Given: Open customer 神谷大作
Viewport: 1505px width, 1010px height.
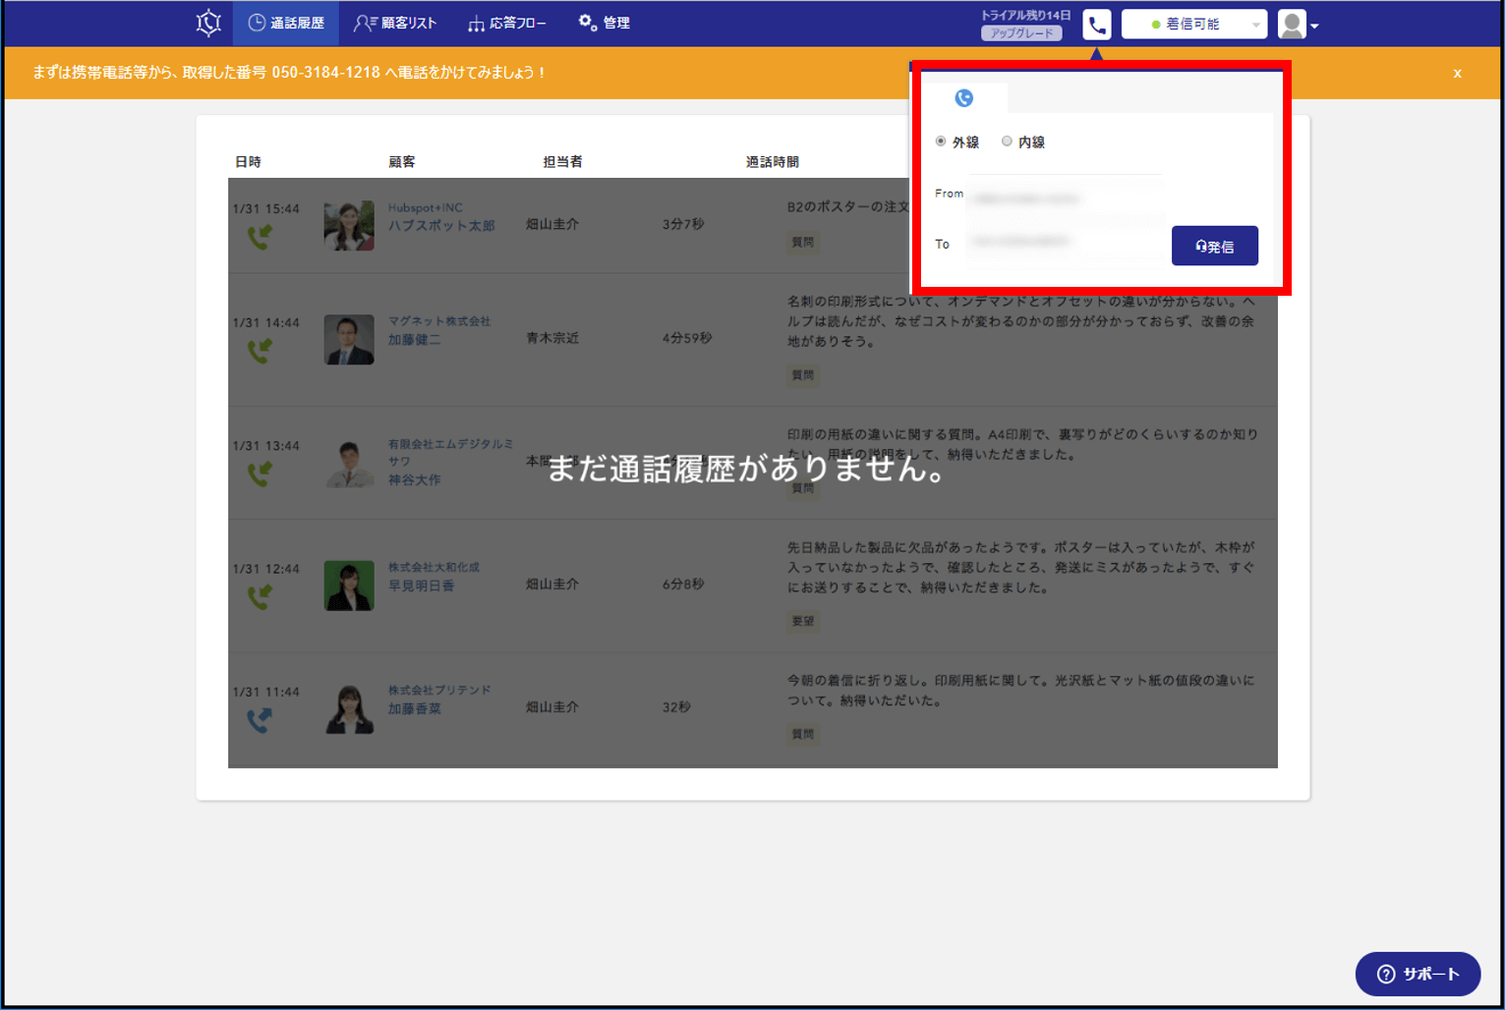Looking at the screenshot, I should 414,479.
